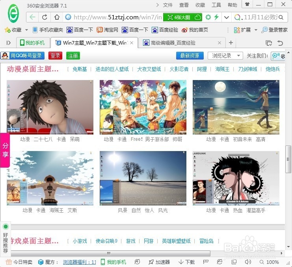Open the 文件 menu
This screenshot has height=267, width=292.
click(x=167, y=5)
